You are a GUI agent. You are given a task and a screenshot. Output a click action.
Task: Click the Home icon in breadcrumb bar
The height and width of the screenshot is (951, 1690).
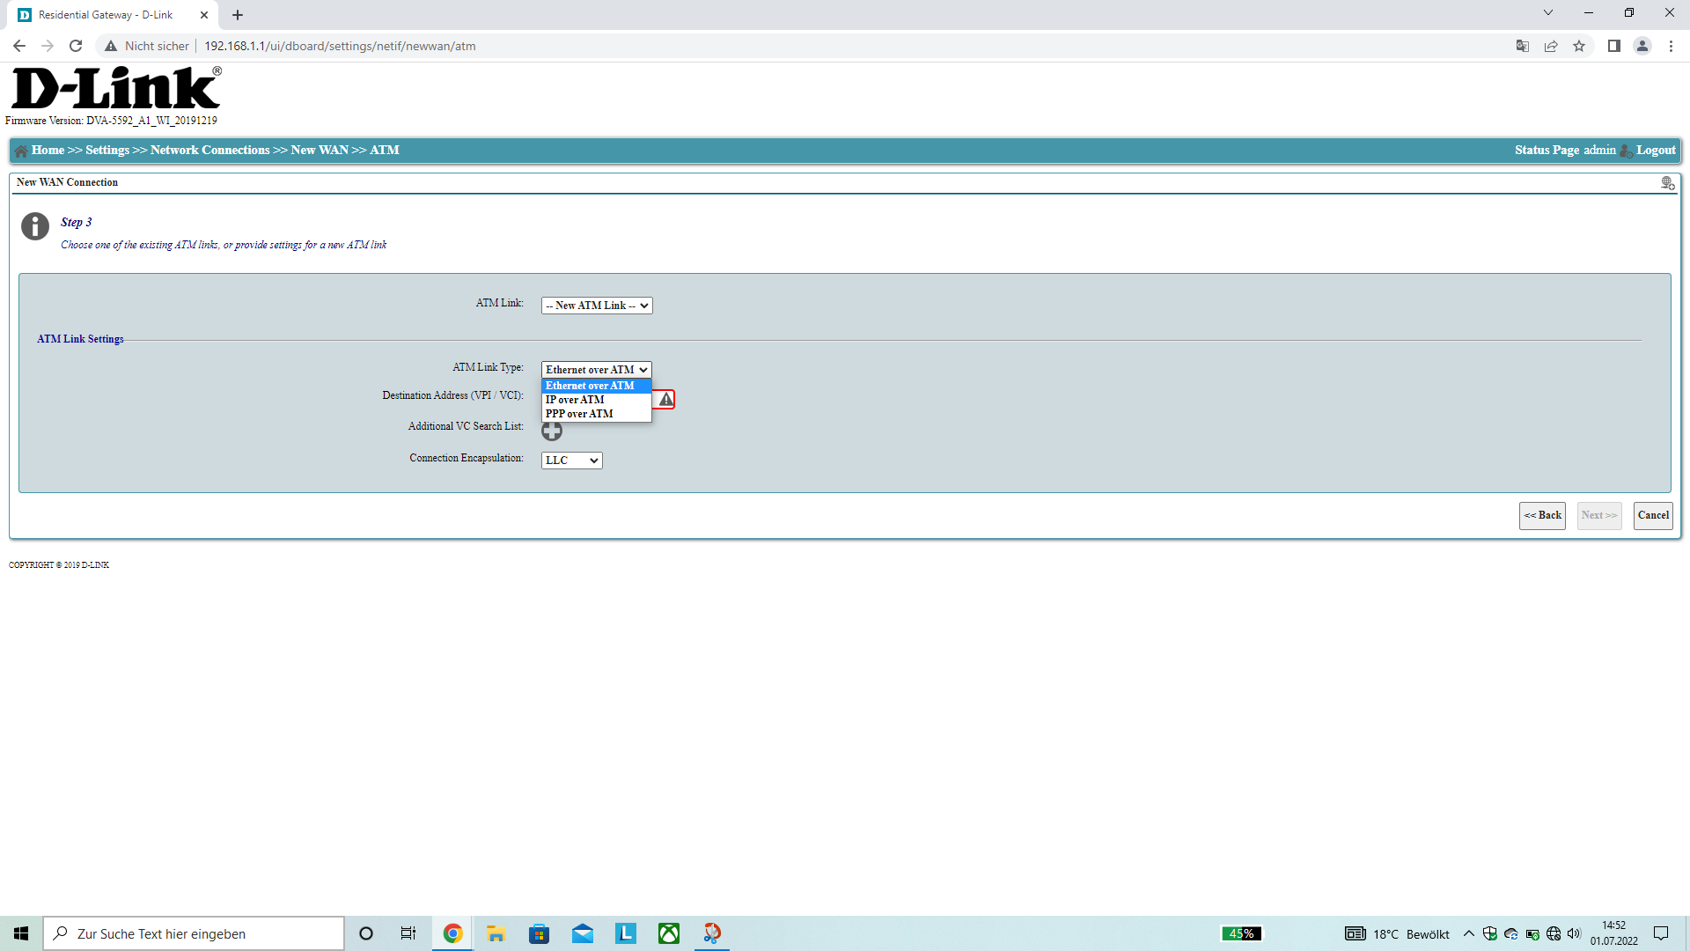click(x=21, y=151)
